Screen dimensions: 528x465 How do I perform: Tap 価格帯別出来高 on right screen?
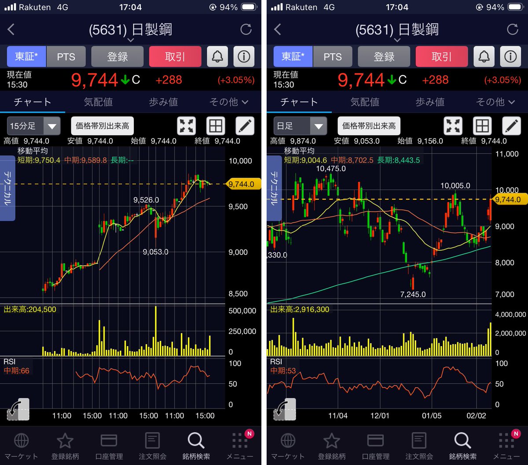[x=369, y=126]
